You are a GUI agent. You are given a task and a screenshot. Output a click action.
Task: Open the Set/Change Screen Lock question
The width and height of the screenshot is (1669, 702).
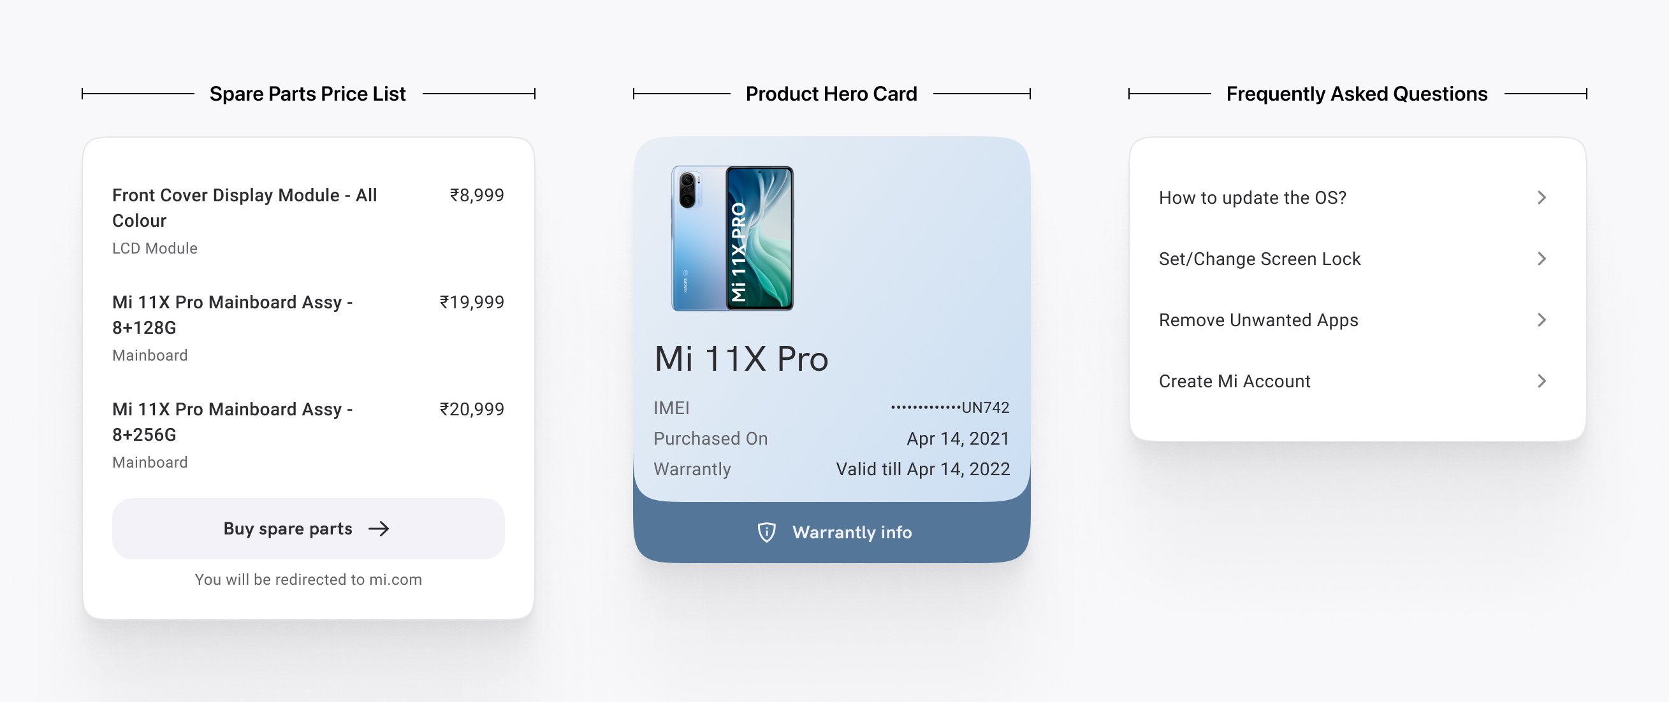[x=1260, y=259]
